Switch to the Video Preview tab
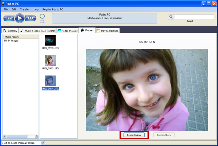Viewport: 218px width, 146px height. pos(68,31)
